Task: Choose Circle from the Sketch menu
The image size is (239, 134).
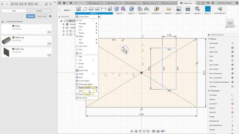Action: pyautogui.click(x=87, y=27)
